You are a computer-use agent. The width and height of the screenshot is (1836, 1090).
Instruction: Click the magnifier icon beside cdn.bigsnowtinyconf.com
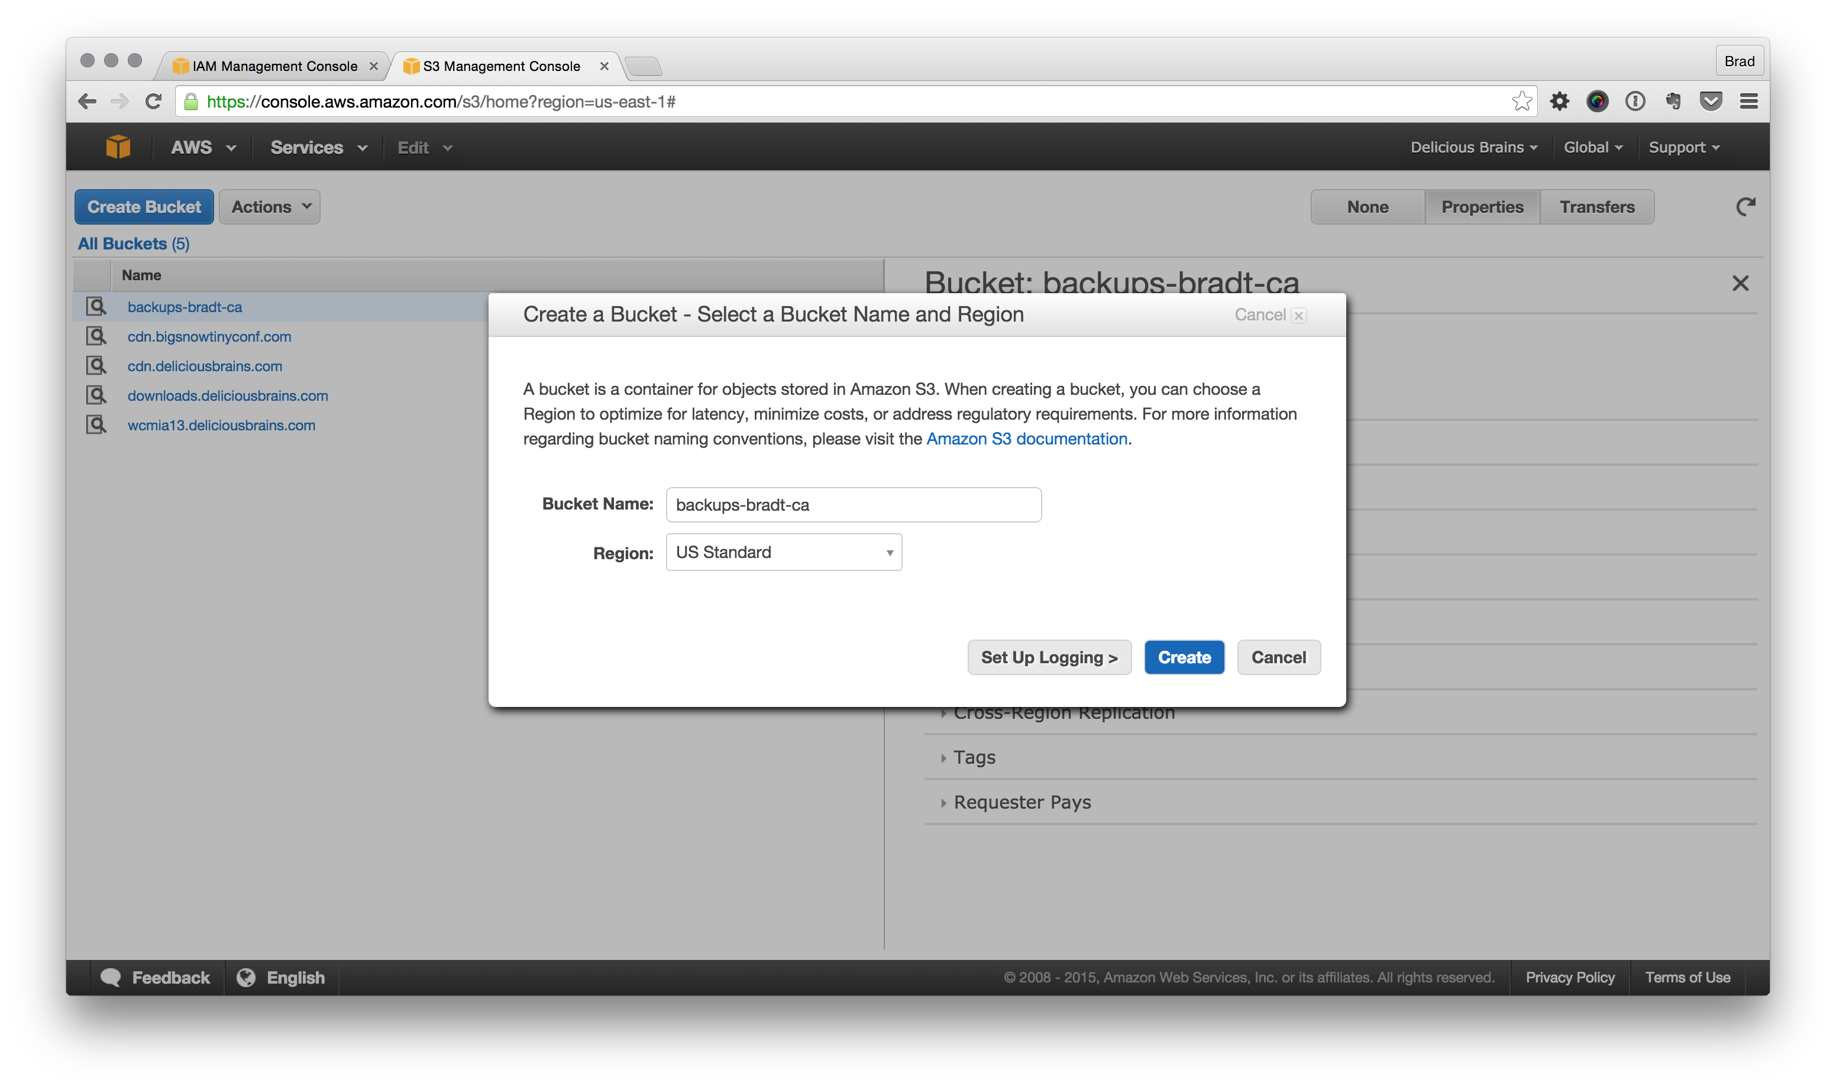tap(96, 336)
